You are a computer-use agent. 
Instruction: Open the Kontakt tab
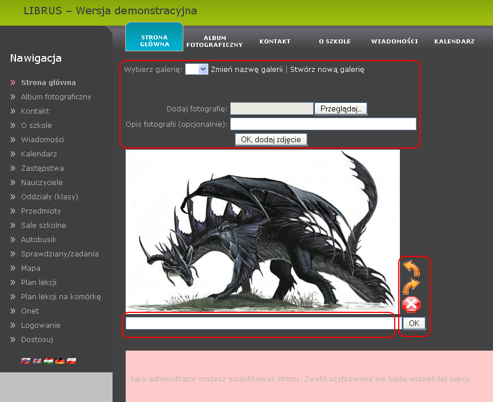tap(275, 41)
